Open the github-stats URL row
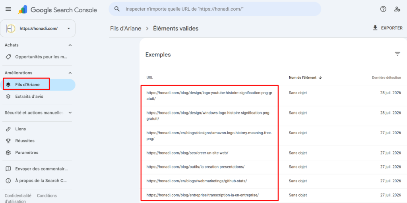Screen dimensions: 407x203 click(196, 181)
